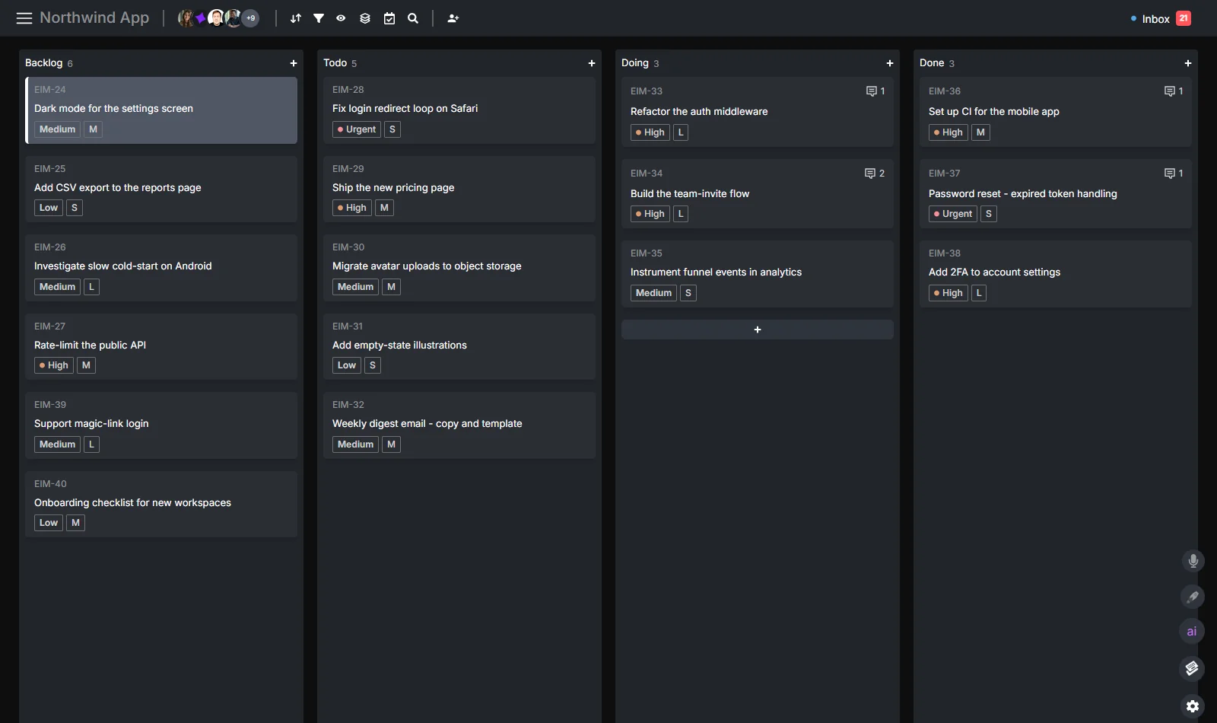The height and width of the screenshot is (723, 1217).
Task: Click the tag stack floating button
Action: click(1192, 668)
